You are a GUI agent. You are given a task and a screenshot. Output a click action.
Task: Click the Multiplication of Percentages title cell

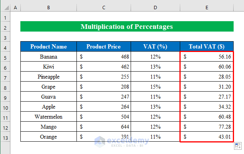tap(127, 26)
